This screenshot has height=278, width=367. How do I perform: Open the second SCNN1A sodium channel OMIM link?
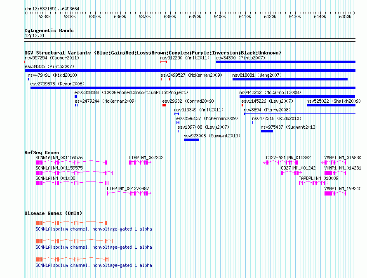point(94,247)
